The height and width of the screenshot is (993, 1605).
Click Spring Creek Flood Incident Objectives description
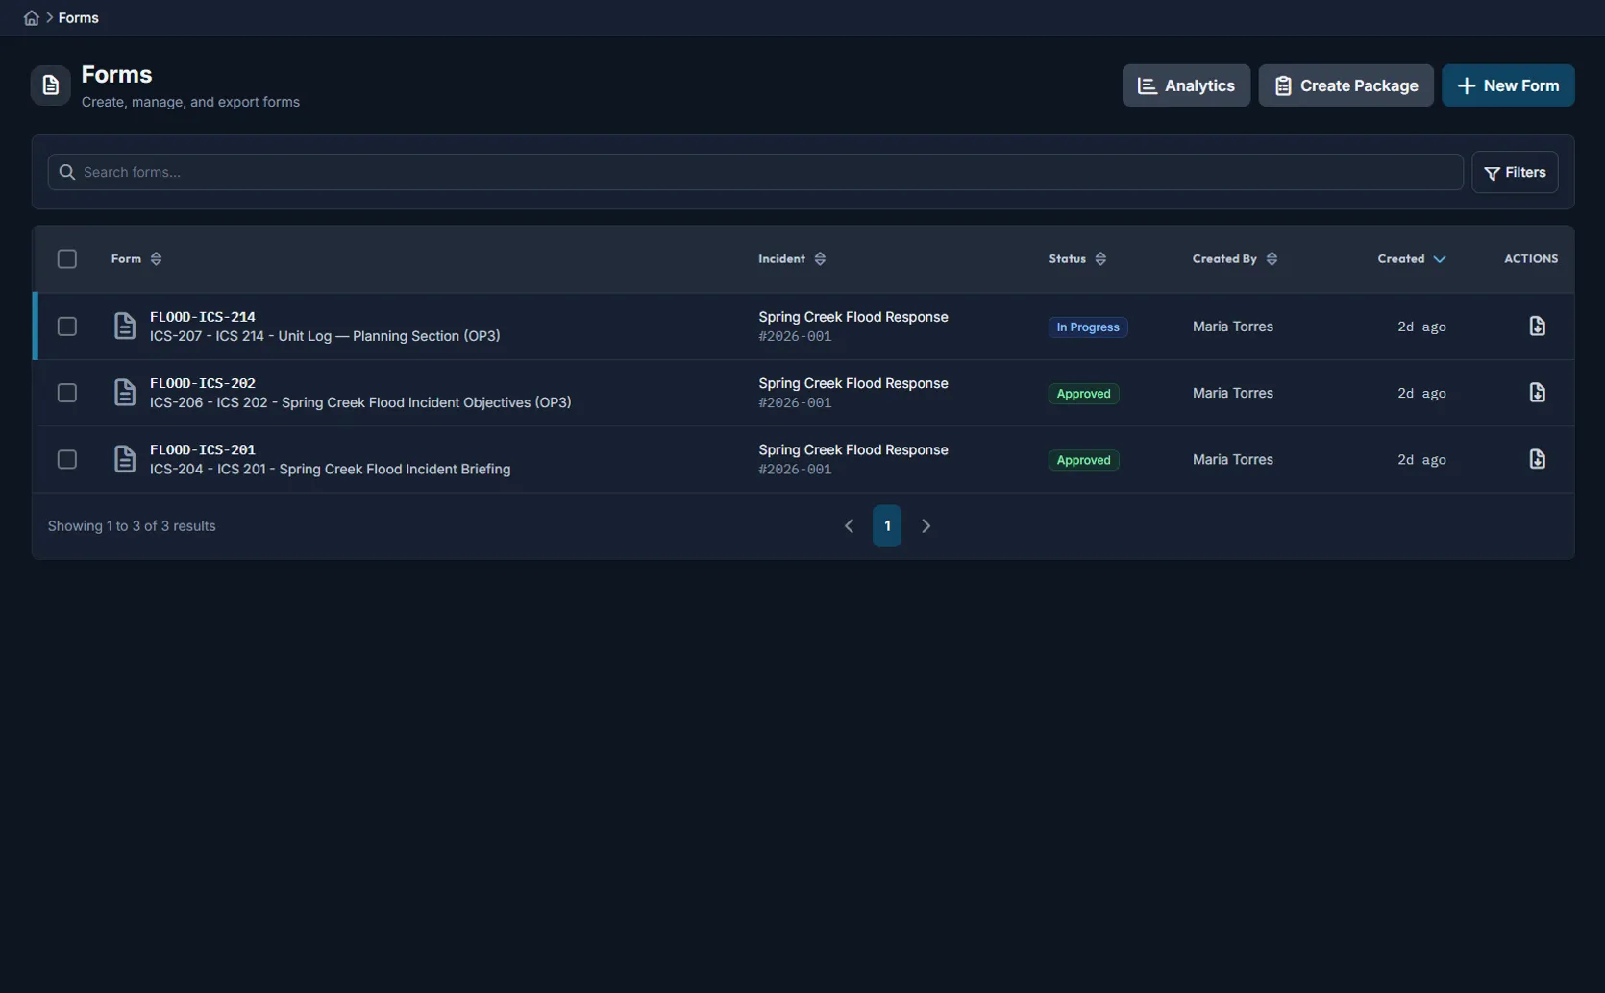point(360,402)
